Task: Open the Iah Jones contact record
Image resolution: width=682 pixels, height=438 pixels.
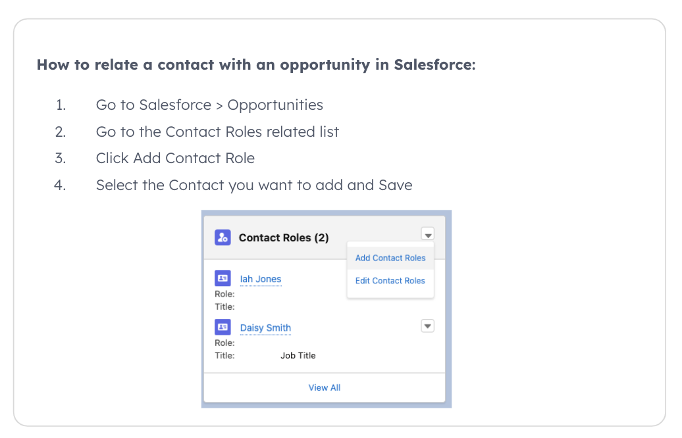Action: click(261, 279)
